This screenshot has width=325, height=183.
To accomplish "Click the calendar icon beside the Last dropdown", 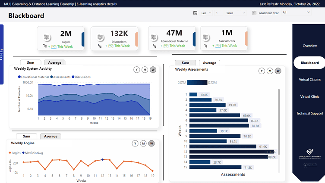I will point(195,13).
